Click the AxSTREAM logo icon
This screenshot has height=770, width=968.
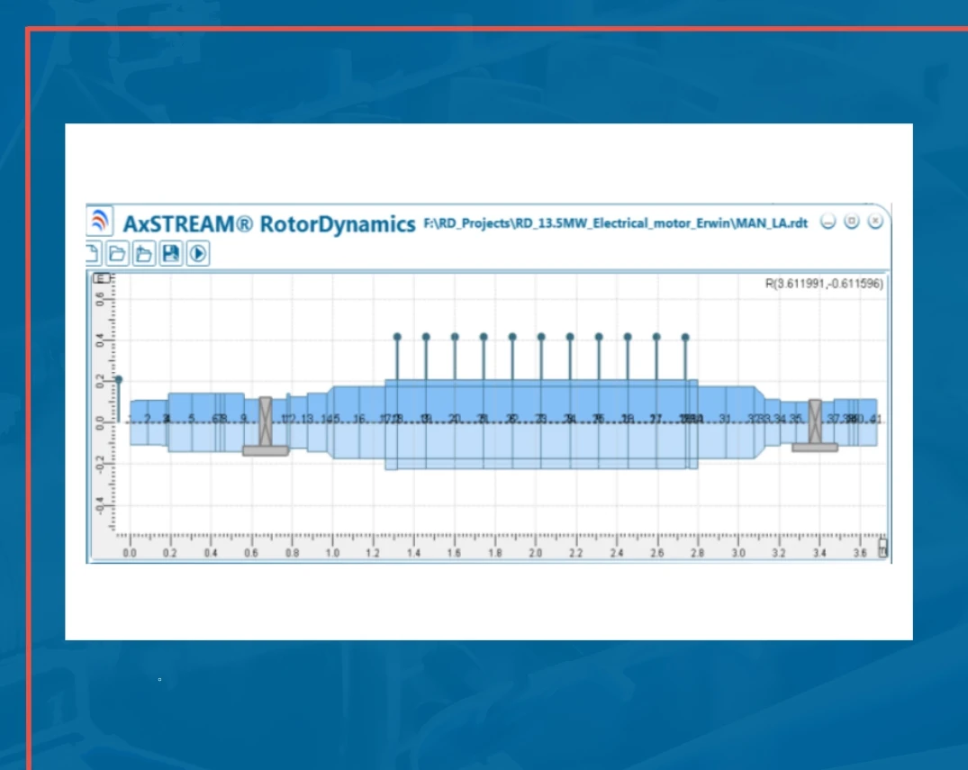(x=99, y=221)
